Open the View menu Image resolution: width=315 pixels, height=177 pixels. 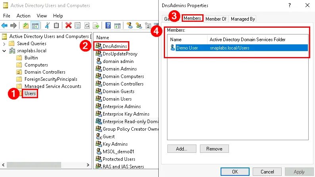42,15
